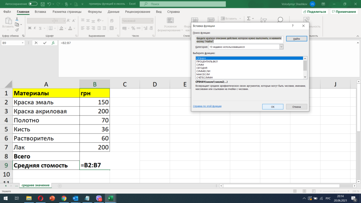Align text left in ribbon
Image resolution: width=361 pixels, height=203 pixels.
pyautogui.click(x=82, y=28)
